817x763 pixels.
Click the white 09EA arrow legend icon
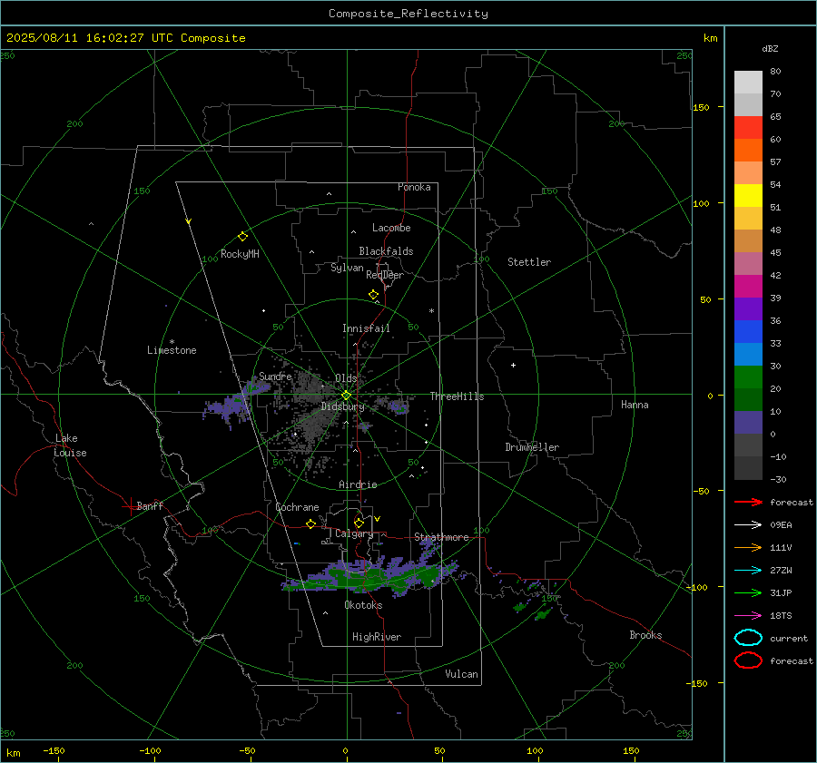(x=748, y=525)
